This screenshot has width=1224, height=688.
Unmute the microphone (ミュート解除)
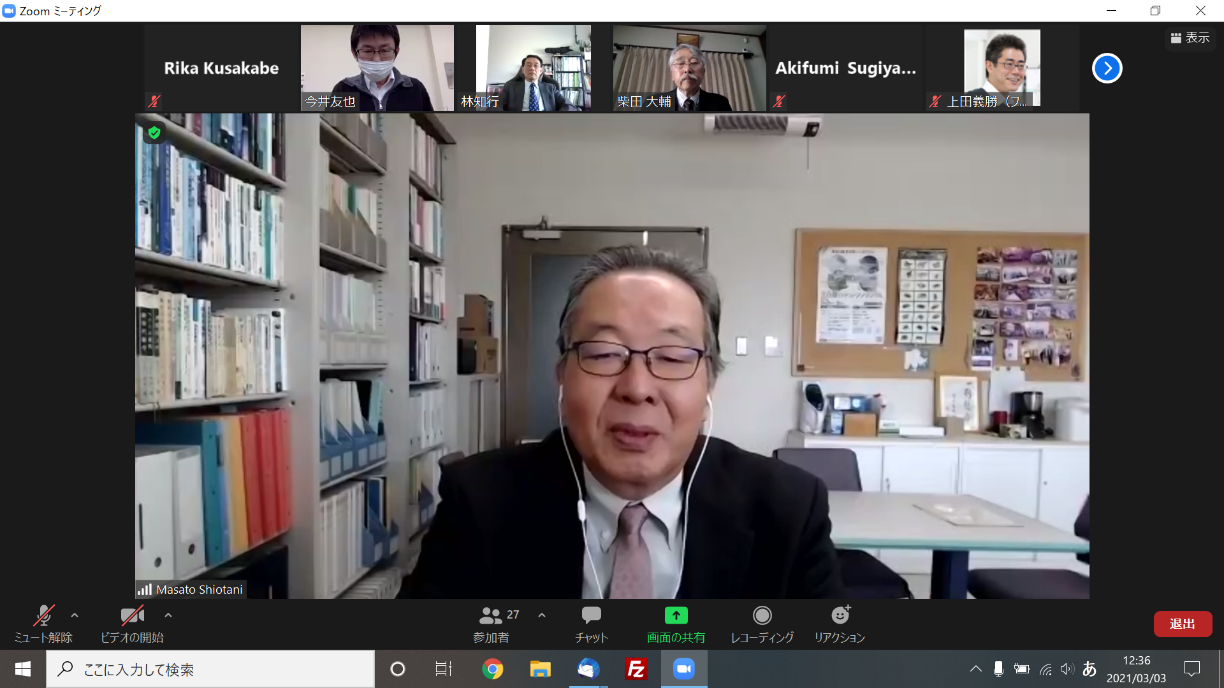43,624
